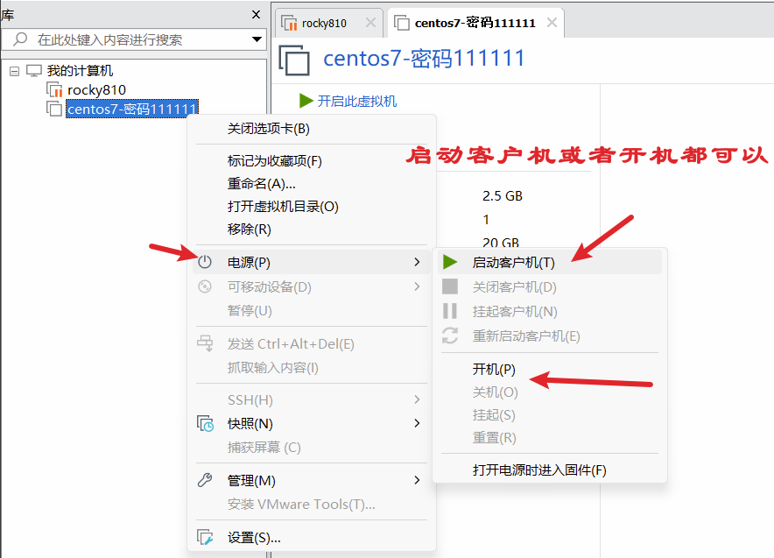Switch to the rocky810 tab
Viewport: 774px width, 558px height.
click(x=329, y=23)
